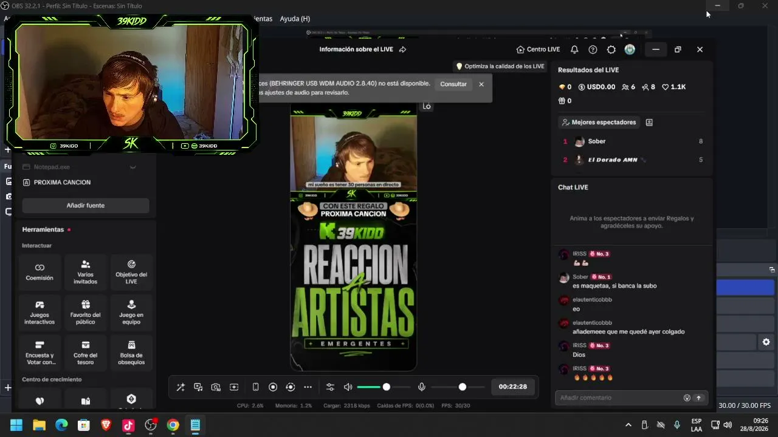Screen dimensions: 778x437
Task: Click the media music icon in toolbar
Action: point(198,387)
